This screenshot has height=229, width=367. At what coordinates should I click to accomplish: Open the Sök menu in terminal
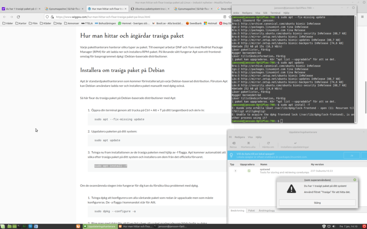coord(265,13)
